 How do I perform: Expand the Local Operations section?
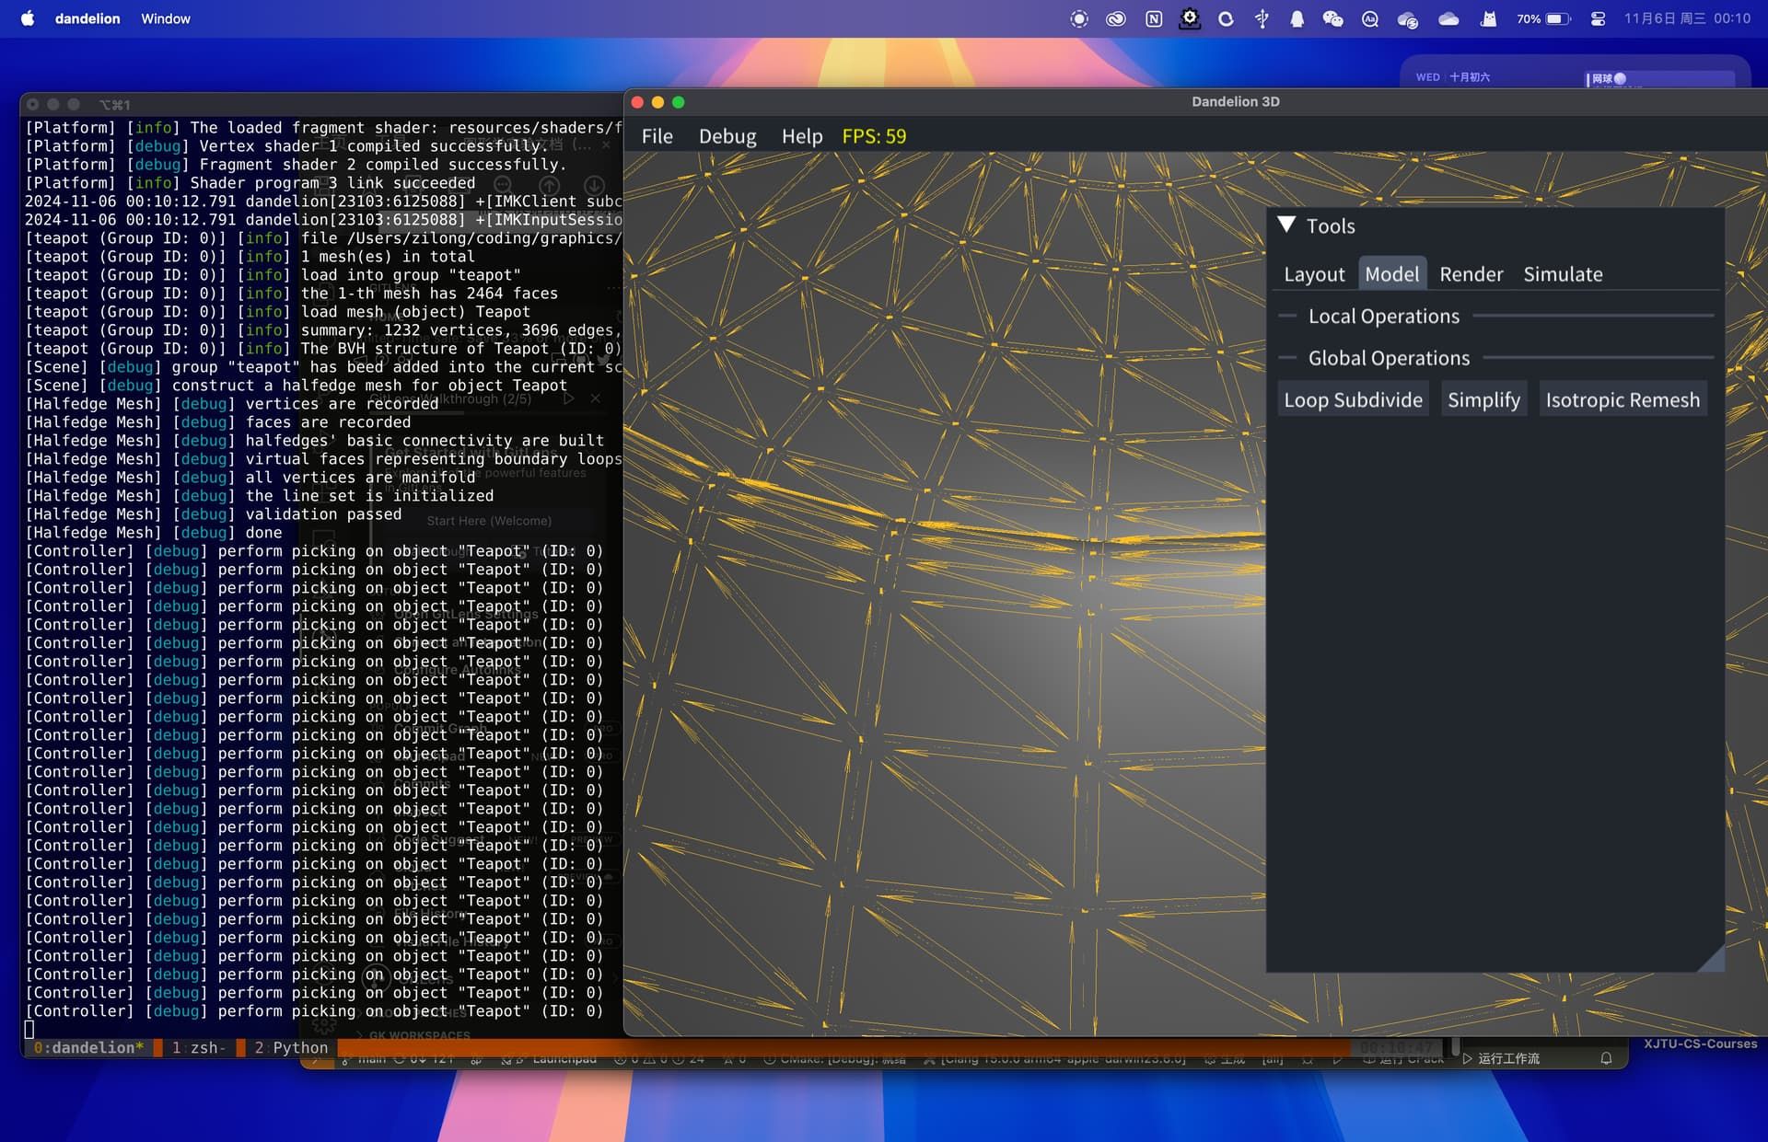coord(1383,316)
